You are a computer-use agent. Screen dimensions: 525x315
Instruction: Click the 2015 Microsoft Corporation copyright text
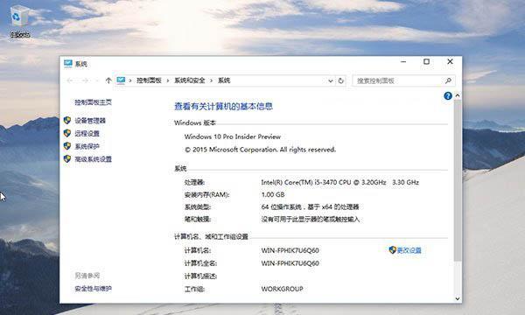tap(260, 150)
